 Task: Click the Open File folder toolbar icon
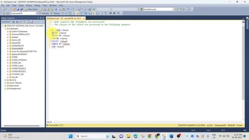[x=14, y=9]
